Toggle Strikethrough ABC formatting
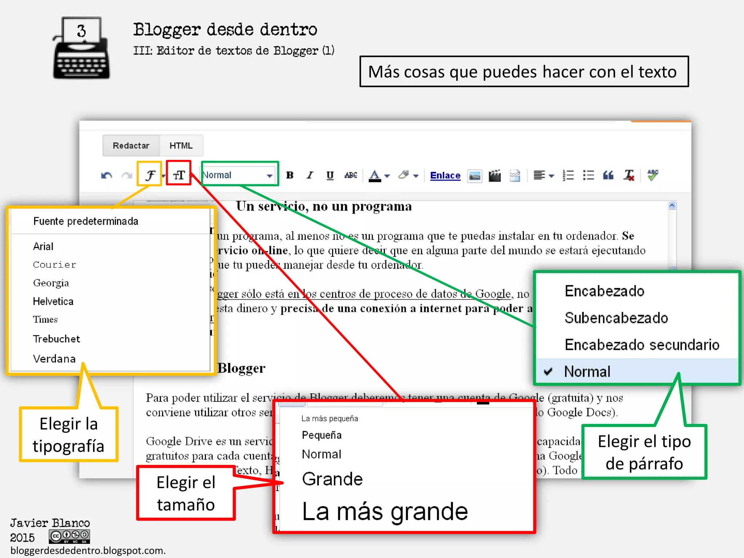Screen dimensions: 744x558 [x=351, y=175]
